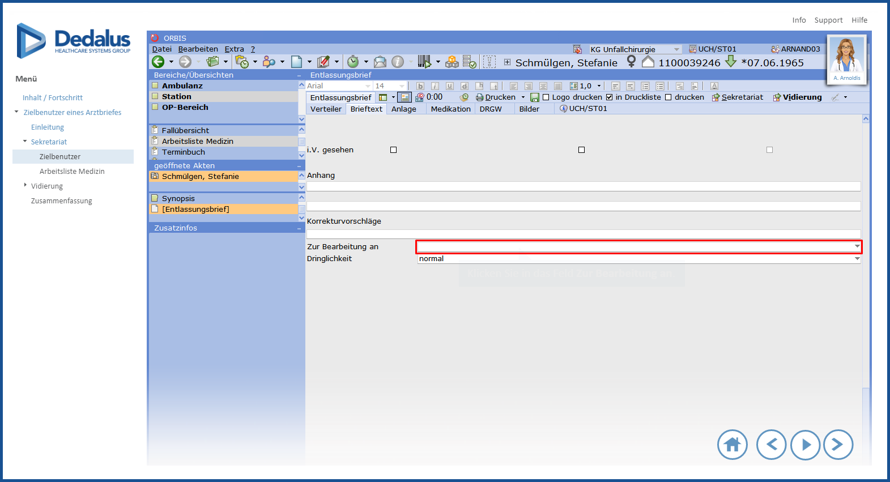Enable the Logo drucken checkbox
This screenshot has width=890, height=482.
546,97
